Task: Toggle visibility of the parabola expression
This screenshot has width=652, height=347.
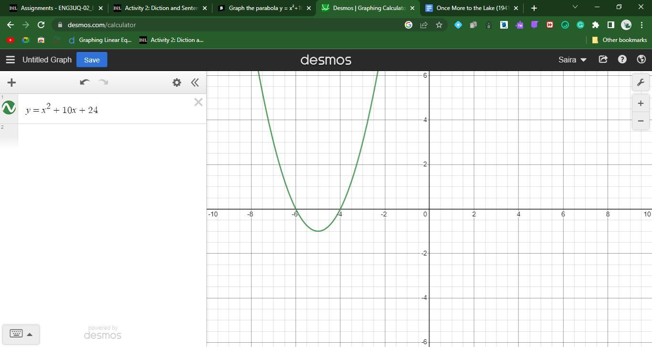Action: pyautogui.click(x=9, y=108)
